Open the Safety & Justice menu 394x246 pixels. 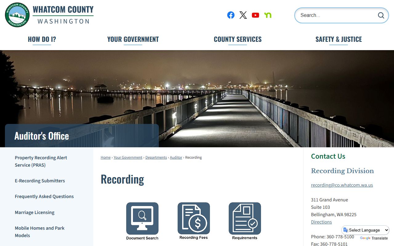[x=339, y=39]
